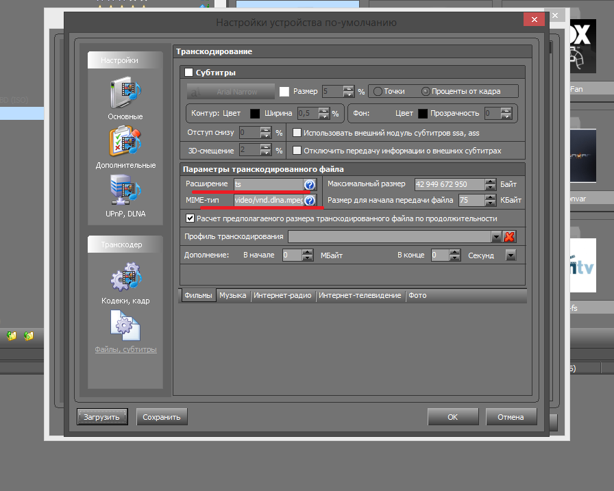This screenshot has height=491, width=614.
Task: Enable the Субтитры checkbox
Action: point(190,73)
